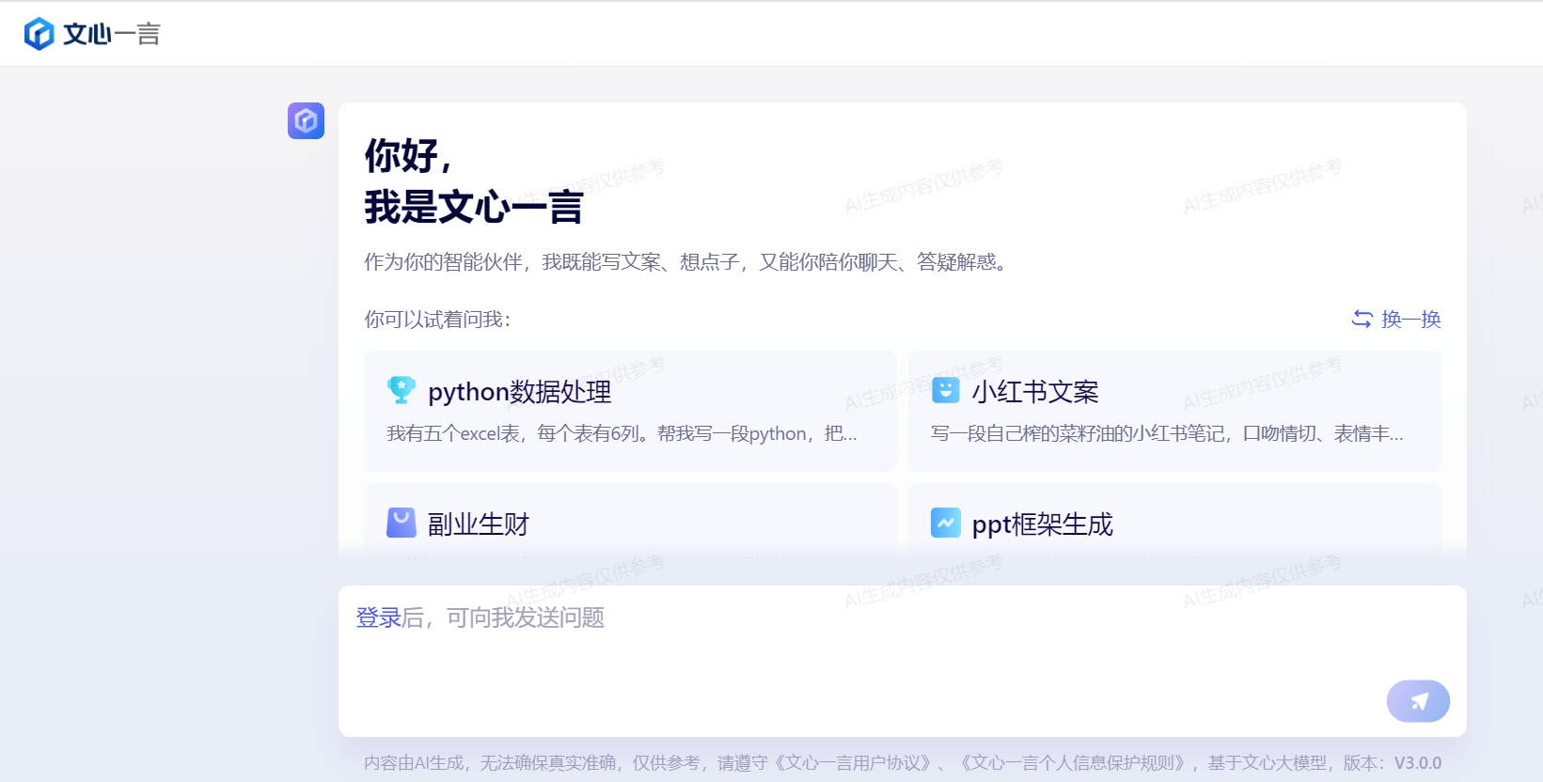The image size is (1543, 782).
Task: Click the 我有五个excel表 description text
Action: point(622,433)
